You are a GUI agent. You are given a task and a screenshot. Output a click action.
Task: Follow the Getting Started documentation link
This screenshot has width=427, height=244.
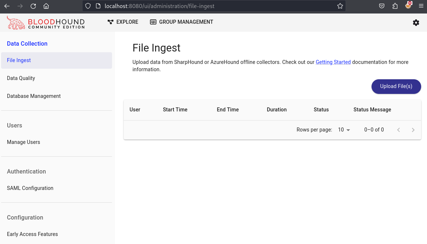click(x=333, y=62)
